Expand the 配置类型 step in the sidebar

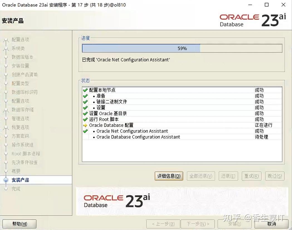[x=6, y=83]
